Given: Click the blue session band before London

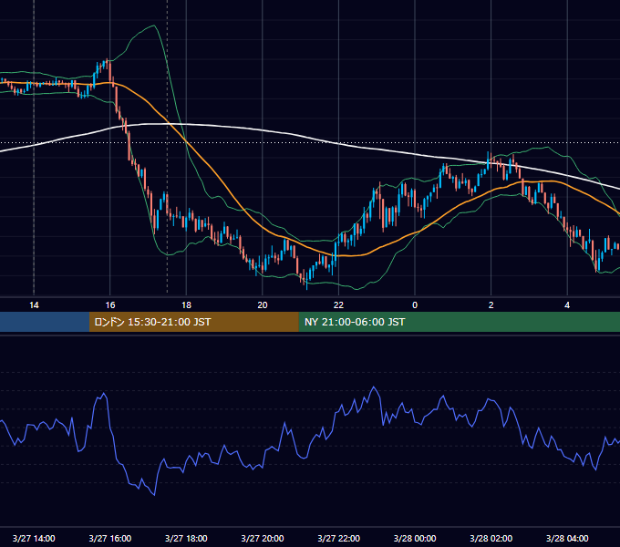Looking at the screenshot, I should [45, 322].
